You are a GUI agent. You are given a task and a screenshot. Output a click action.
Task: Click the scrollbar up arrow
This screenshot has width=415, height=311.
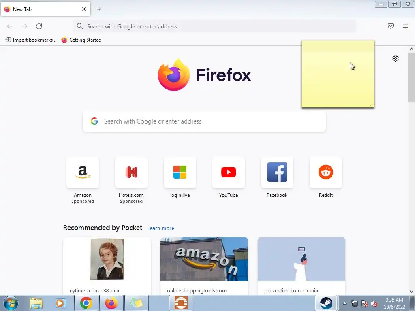click(411, 49)
